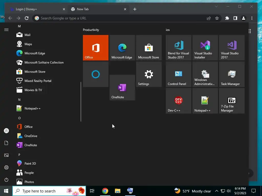Open the Notepad++ tile
Screen dimensions: 262x196
pos(205,101)
